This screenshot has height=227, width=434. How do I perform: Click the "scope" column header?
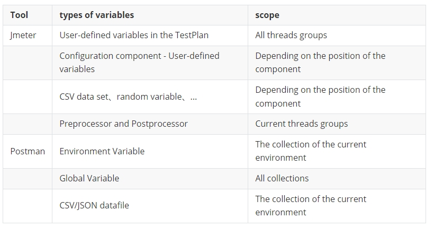coord(267,15)
